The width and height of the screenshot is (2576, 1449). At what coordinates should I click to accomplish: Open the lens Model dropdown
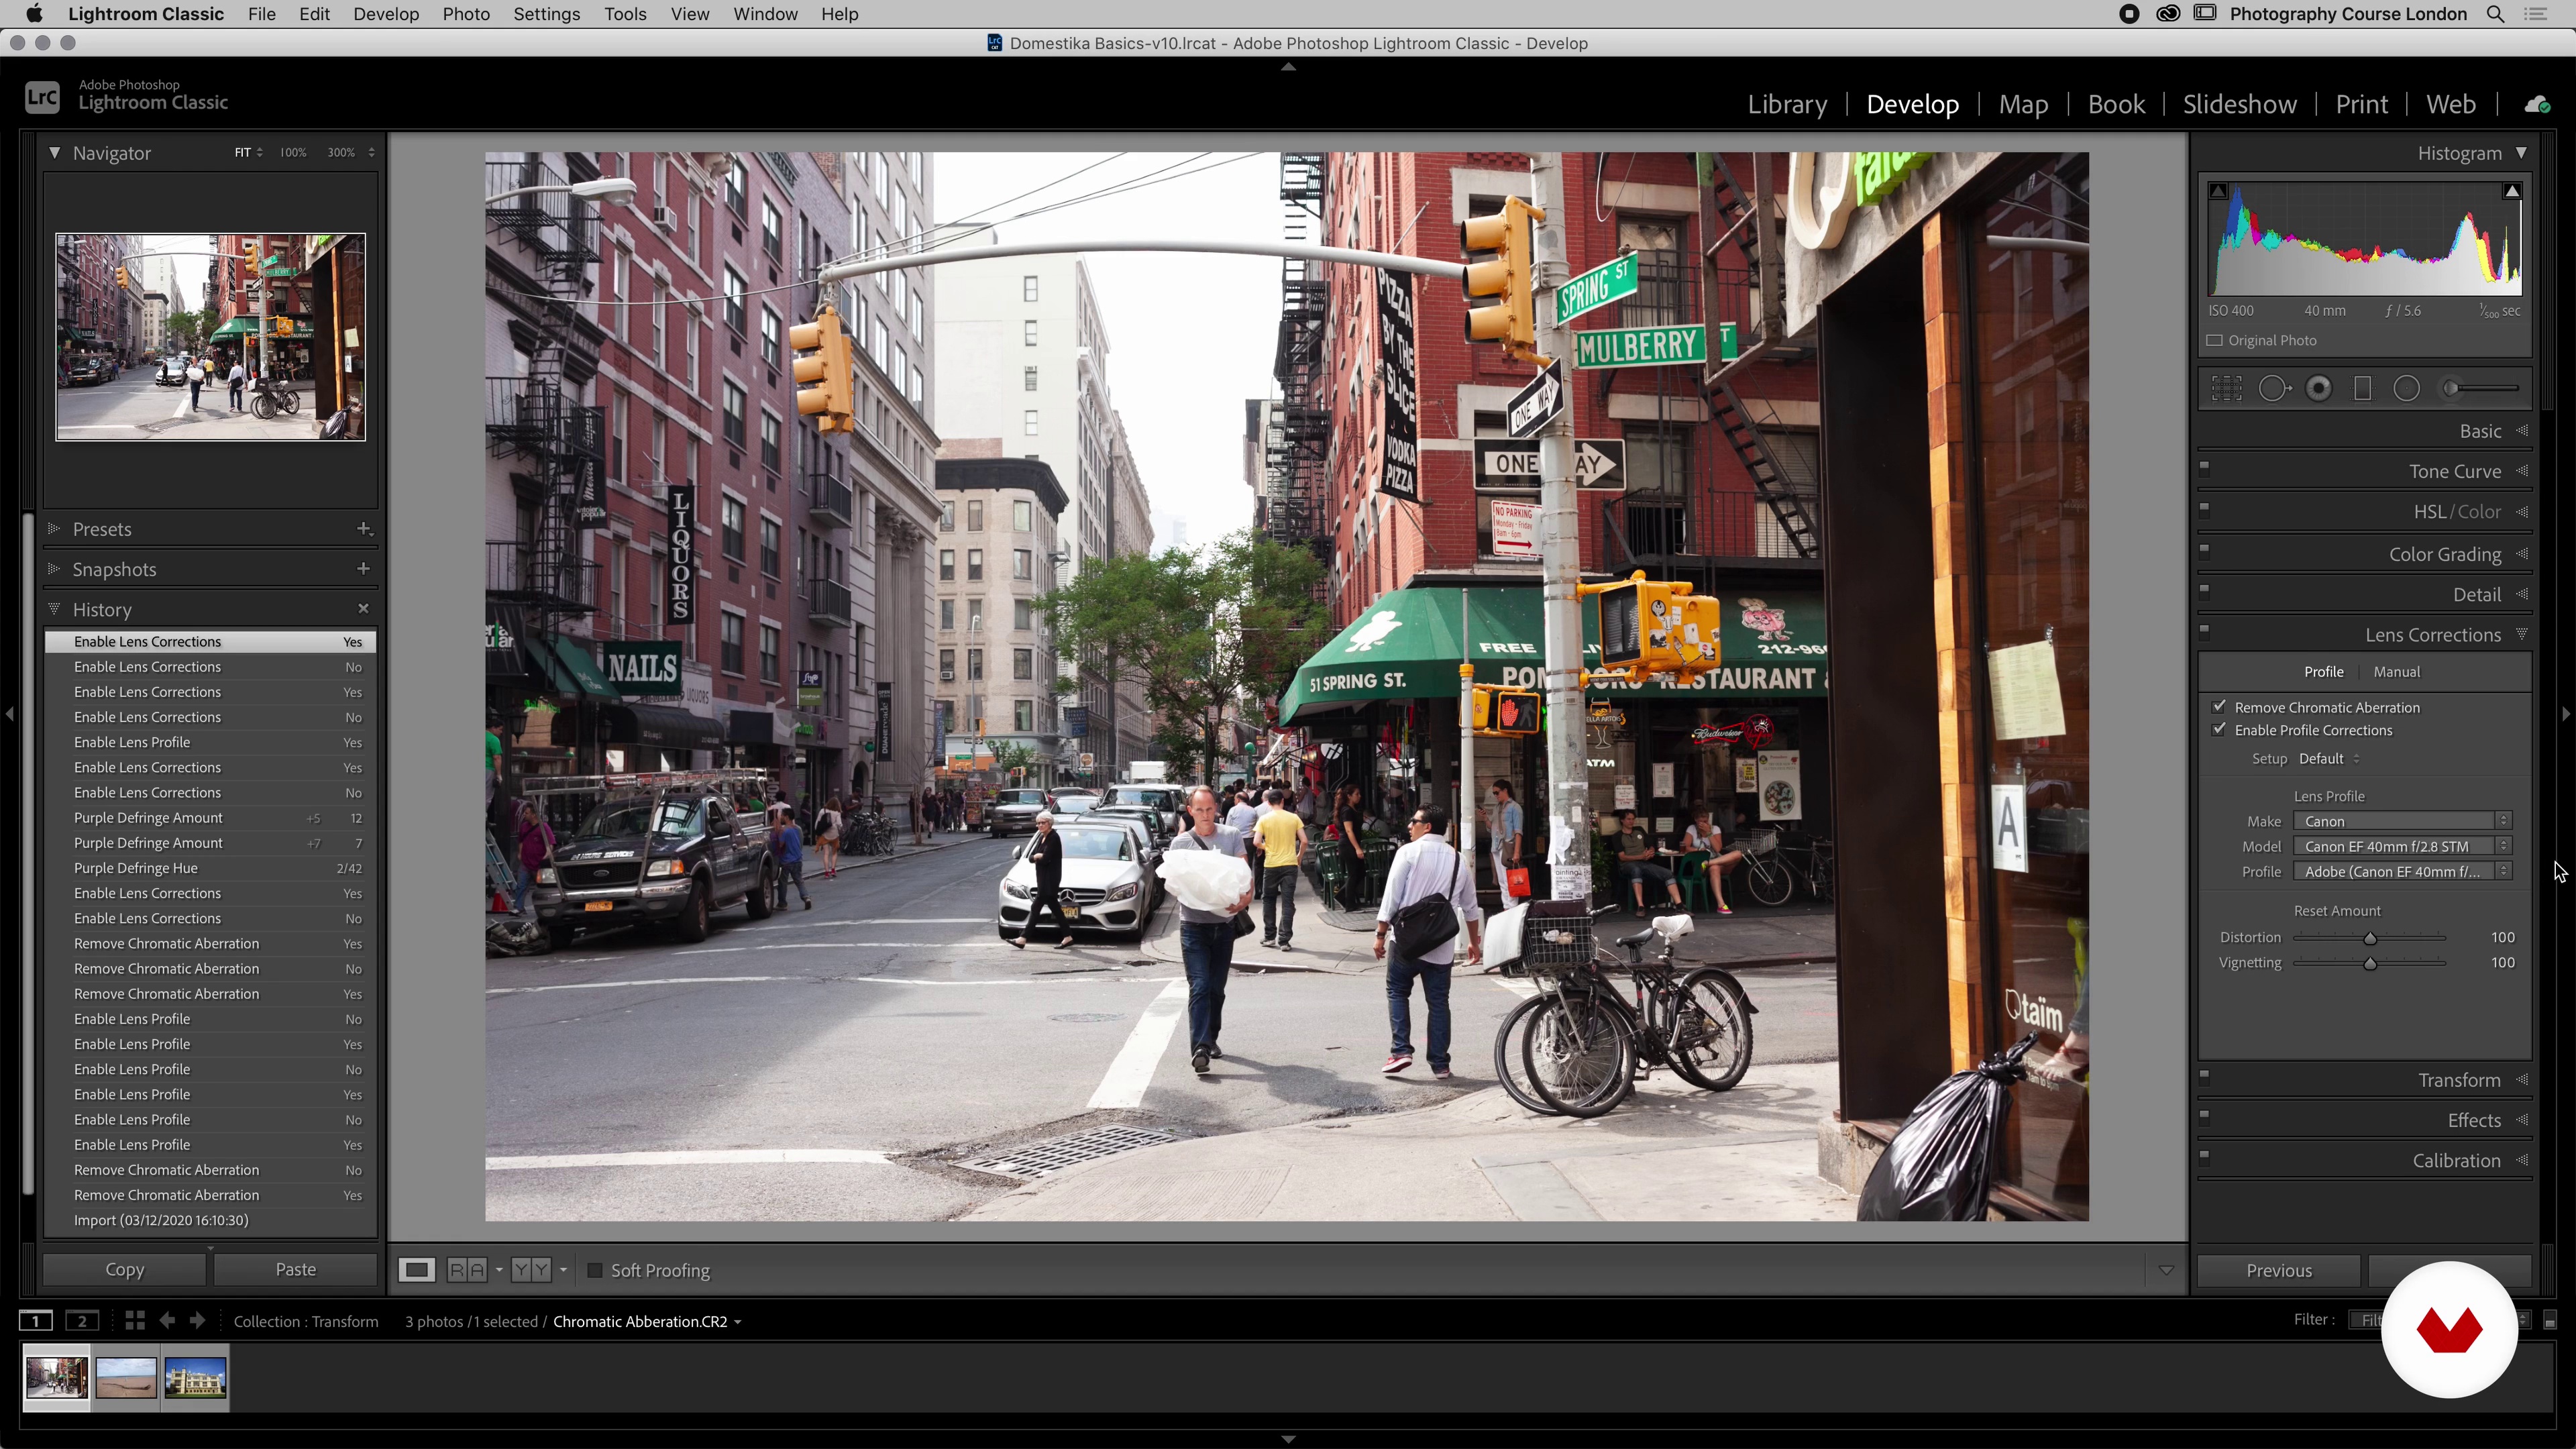2403,846
